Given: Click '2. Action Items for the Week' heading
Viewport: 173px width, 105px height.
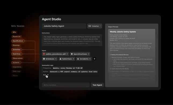Looking at the screenshot, I should point(119,69).
